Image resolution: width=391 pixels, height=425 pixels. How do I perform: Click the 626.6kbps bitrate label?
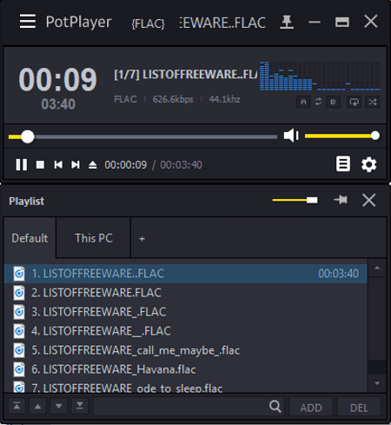coord(173,99)
